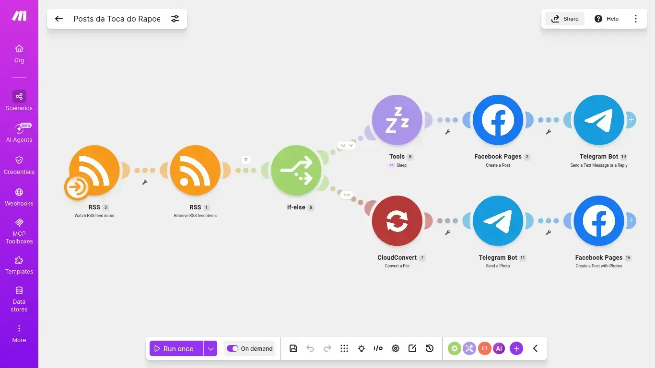
Task: Open the Help menu
Action: click(x=607, y=19)
